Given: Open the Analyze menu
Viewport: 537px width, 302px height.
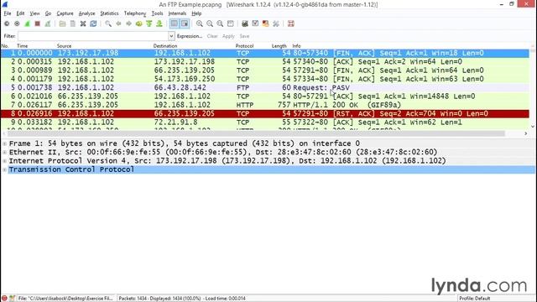Looking at the screenshot, I should click(86, 13).
